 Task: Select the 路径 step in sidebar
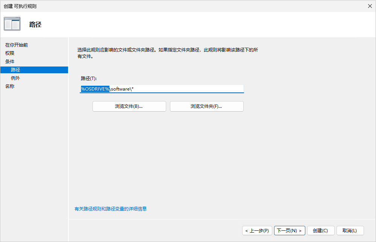click(34, 70)
